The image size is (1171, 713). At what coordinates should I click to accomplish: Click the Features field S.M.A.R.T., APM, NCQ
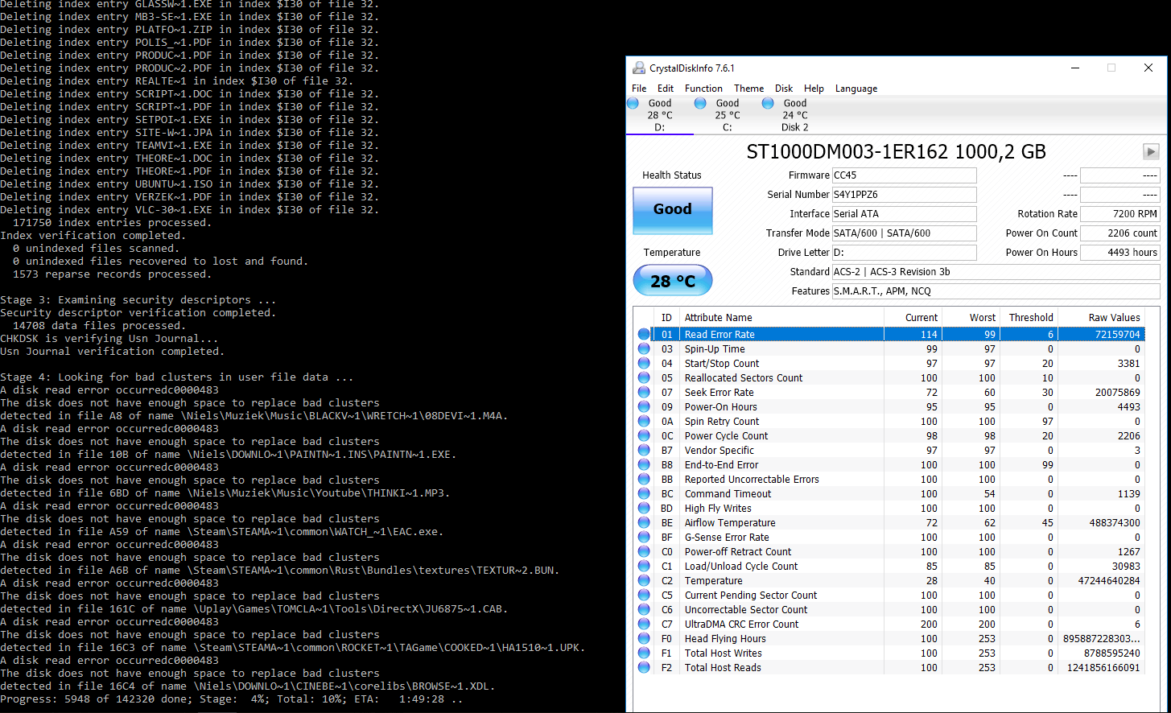tap(996, 291)
